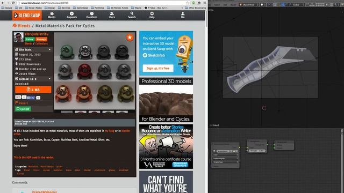Image resolution: width=344 pixels, height=193 pixels.
Task: Open Environment Texture Single Image dropdown
Action: (225, 162)
